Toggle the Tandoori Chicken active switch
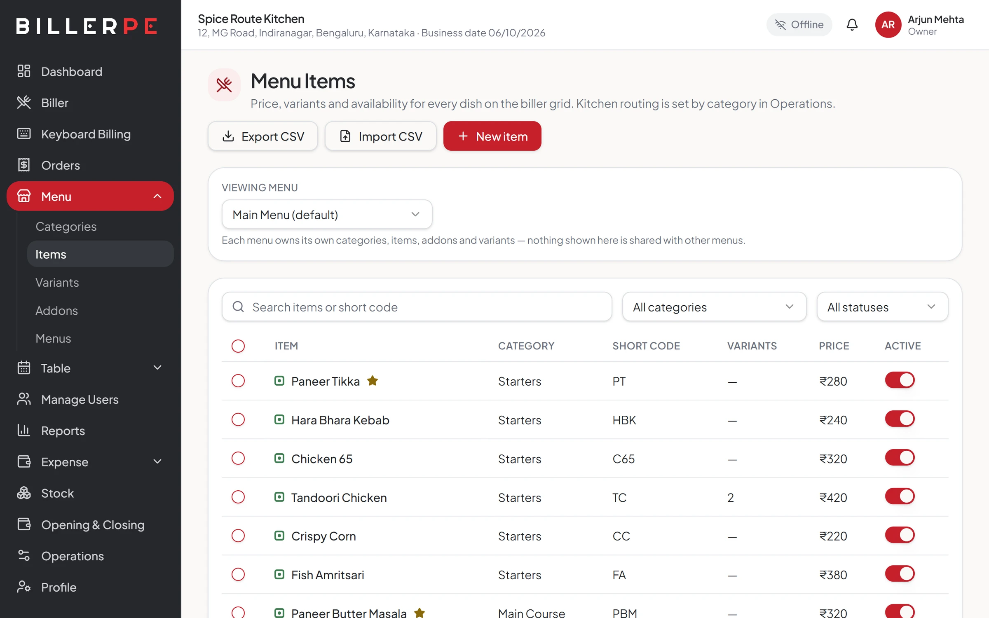 (900, 496)
